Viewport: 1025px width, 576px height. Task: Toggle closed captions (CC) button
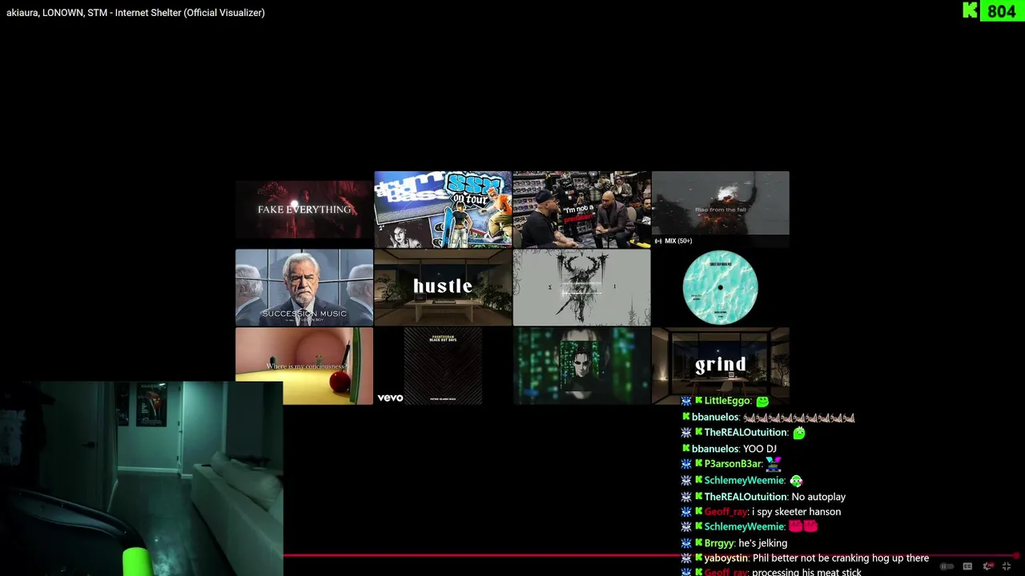coord(967,566)
